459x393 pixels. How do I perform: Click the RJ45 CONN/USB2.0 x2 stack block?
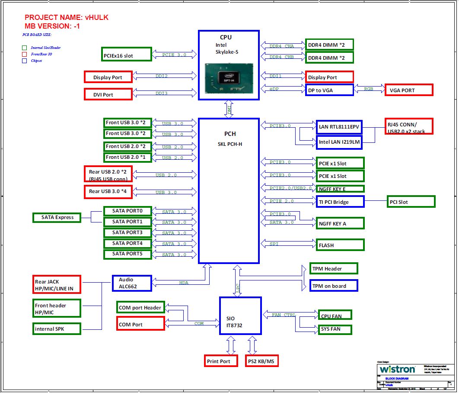409,126
